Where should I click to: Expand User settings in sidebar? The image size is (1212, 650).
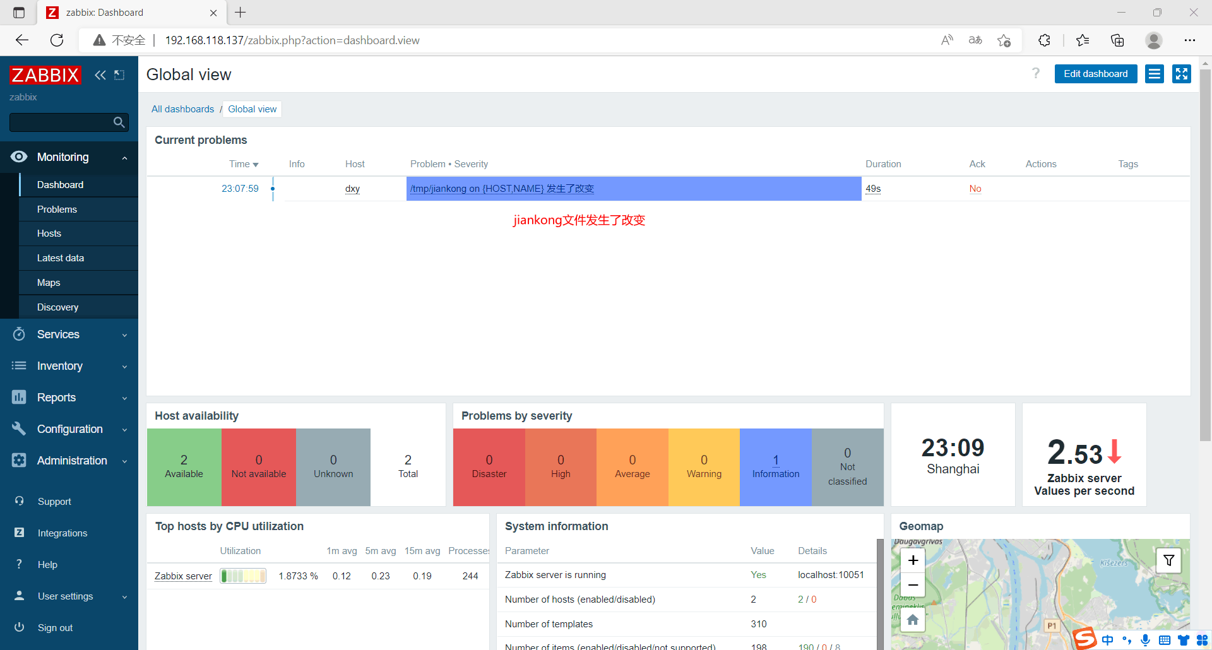[69, 596]
